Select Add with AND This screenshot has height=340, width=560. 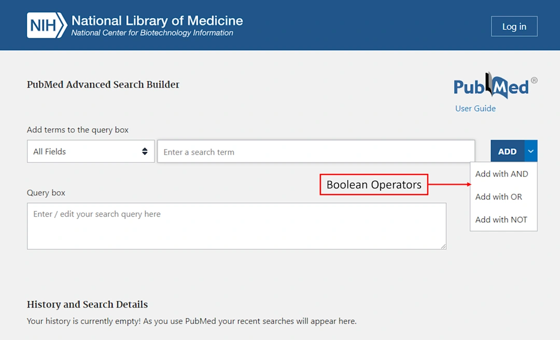[501, 174]
